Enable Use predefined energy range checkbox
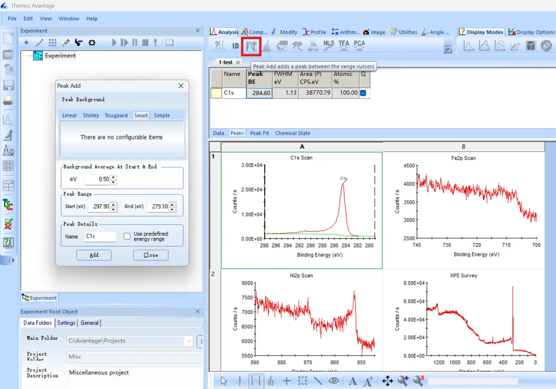The height and width of the screenshot is (389, 556). [x=127, y=236]
